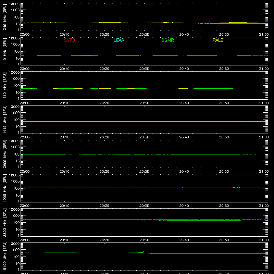Image resolution: width=274 pixels, height=274 pixels.
Task: Select the 15400 MHz [SFU] axis label
Action: 4,257
